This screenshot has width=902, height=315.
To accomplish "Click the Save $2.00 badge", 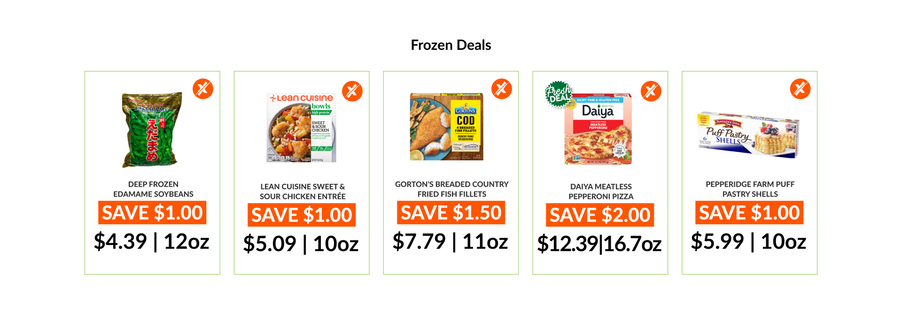I will click(600, 215).
